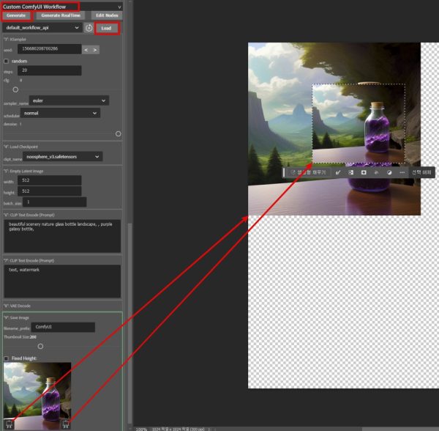Click the brush icon in contextual taskbar

(x=338, y=172)
